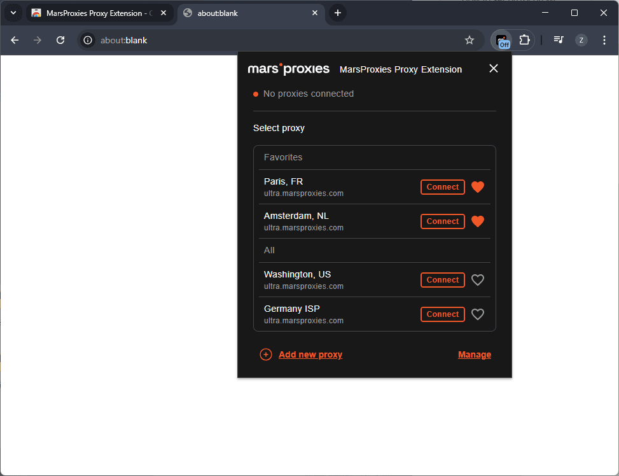Switch to the MarsProxies Proxy Extension tab

[x=95, y=13]
